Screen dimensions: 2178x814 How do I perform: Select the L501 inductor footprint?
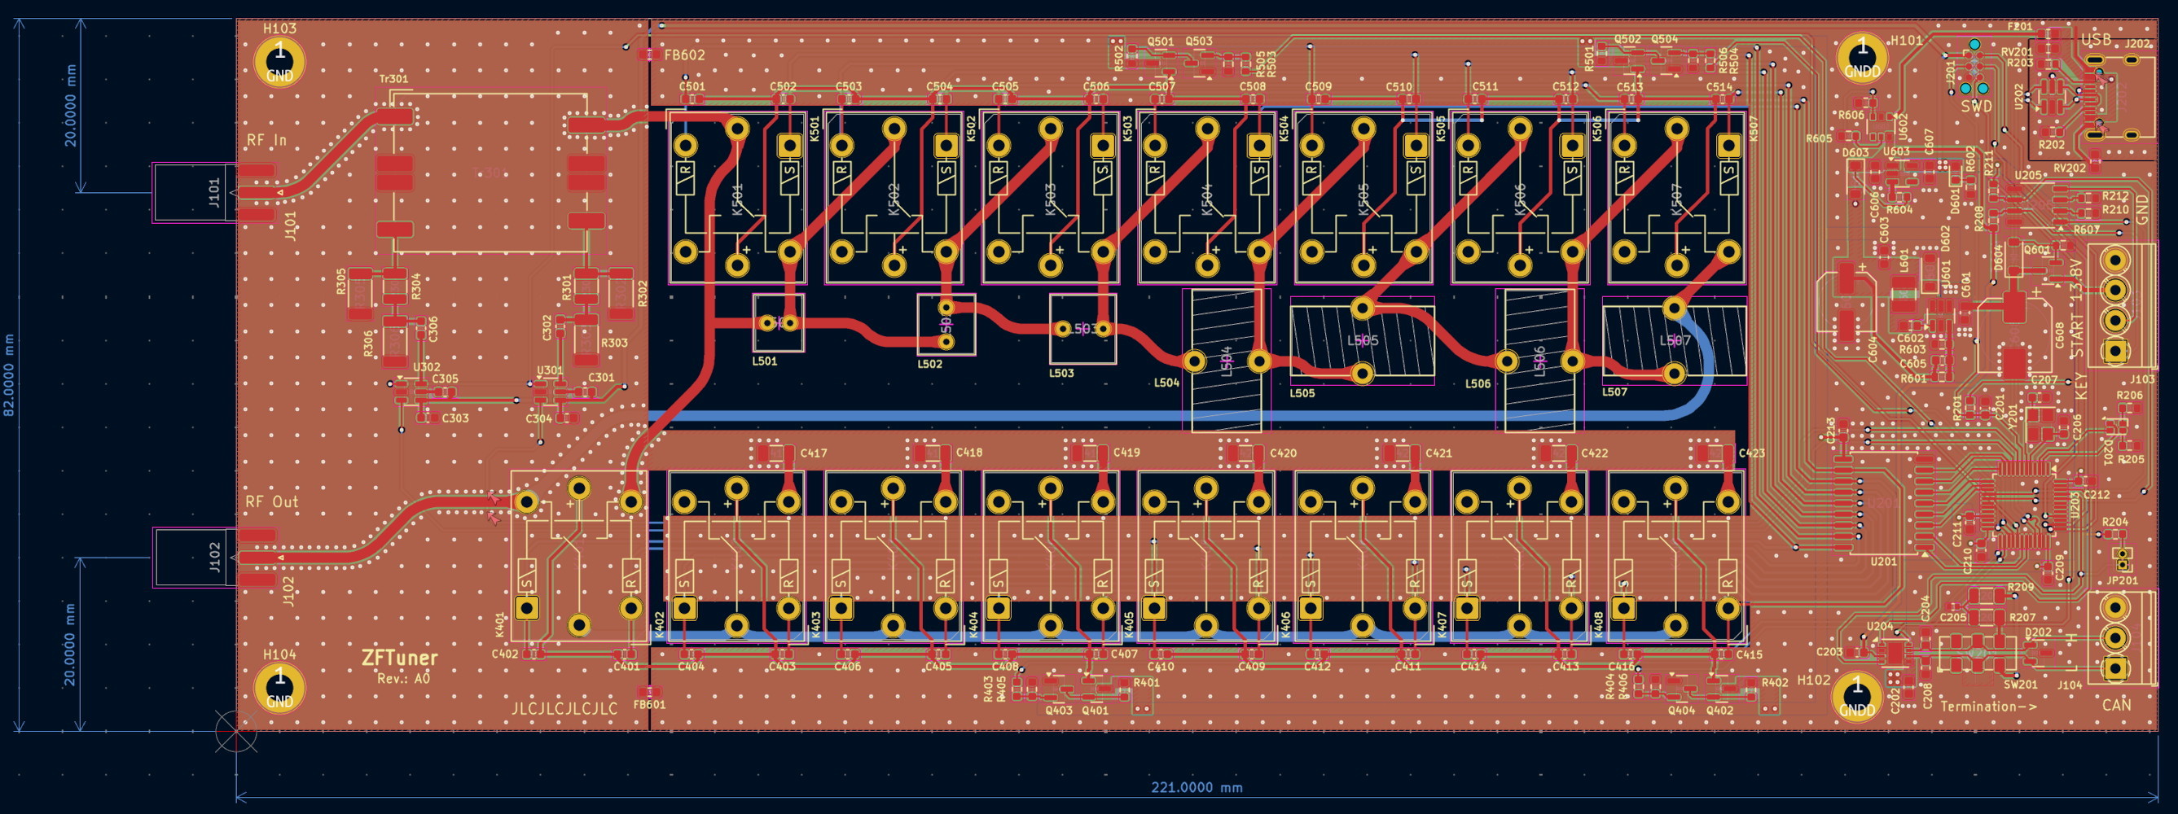tap(779, 323)
